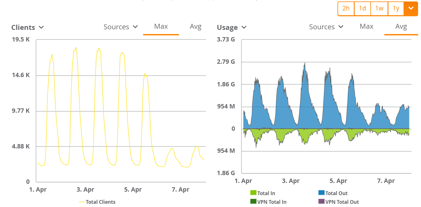Expand Sources dropdown in Usage chart
The image size is (421, 207).
pyautogui.click(x=326, y=27)
